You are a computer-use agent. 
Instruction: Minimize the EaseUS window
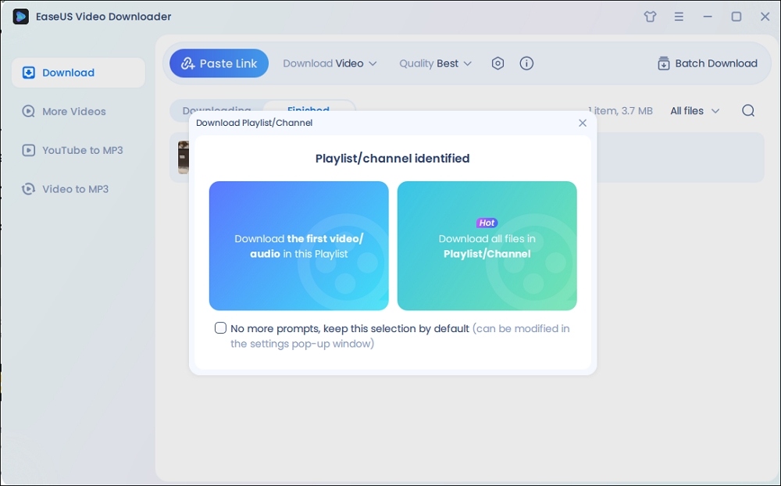[x=708, y=16]
